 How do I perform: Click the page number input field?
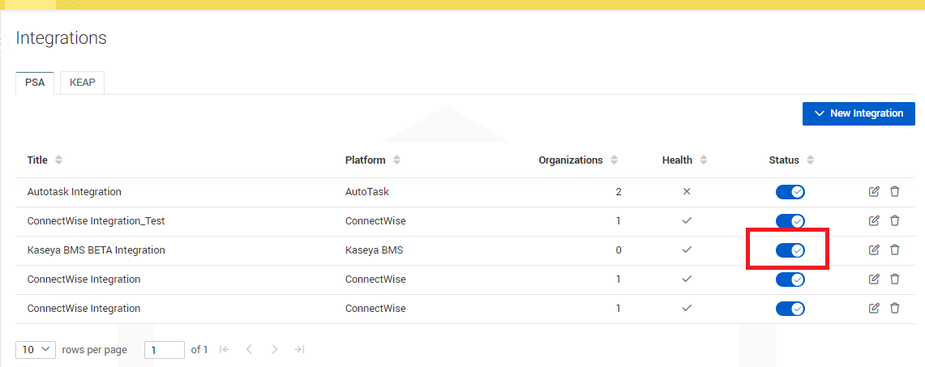[x=164, y=350]
